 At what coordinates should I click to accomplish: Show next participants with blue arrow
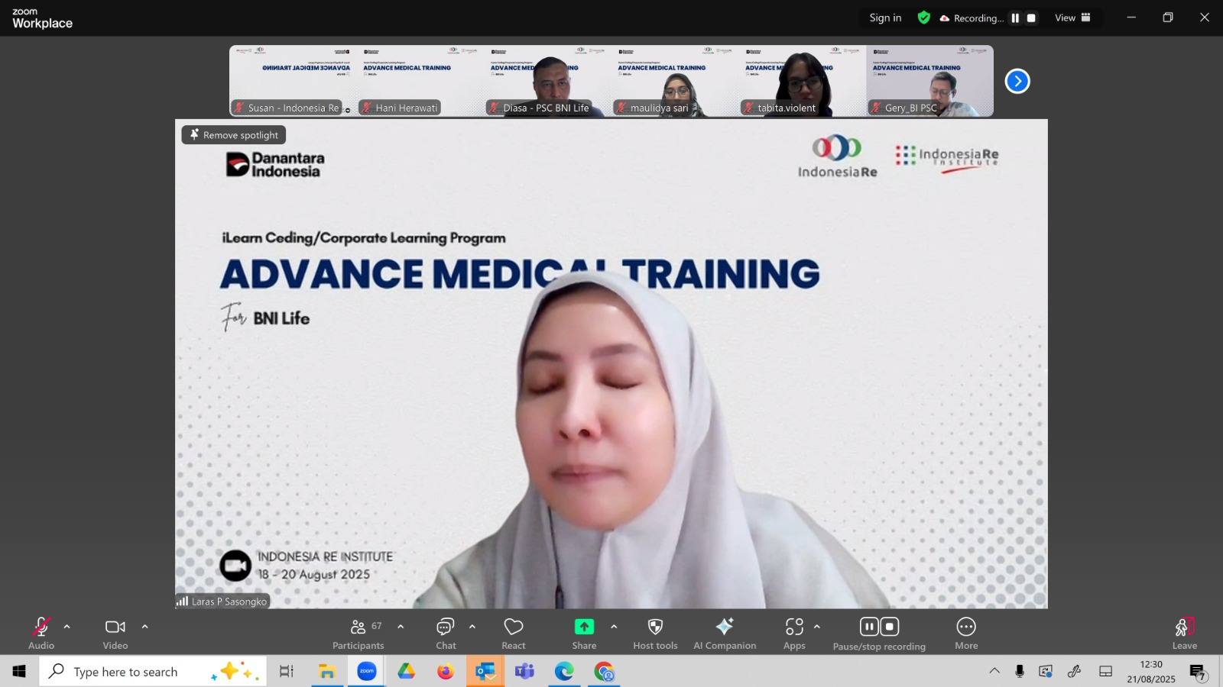(1017, 81)
